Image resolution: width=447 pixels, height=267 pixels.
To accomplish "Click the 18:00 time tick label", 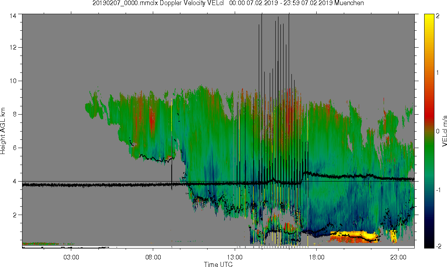I will pos(317,257).
